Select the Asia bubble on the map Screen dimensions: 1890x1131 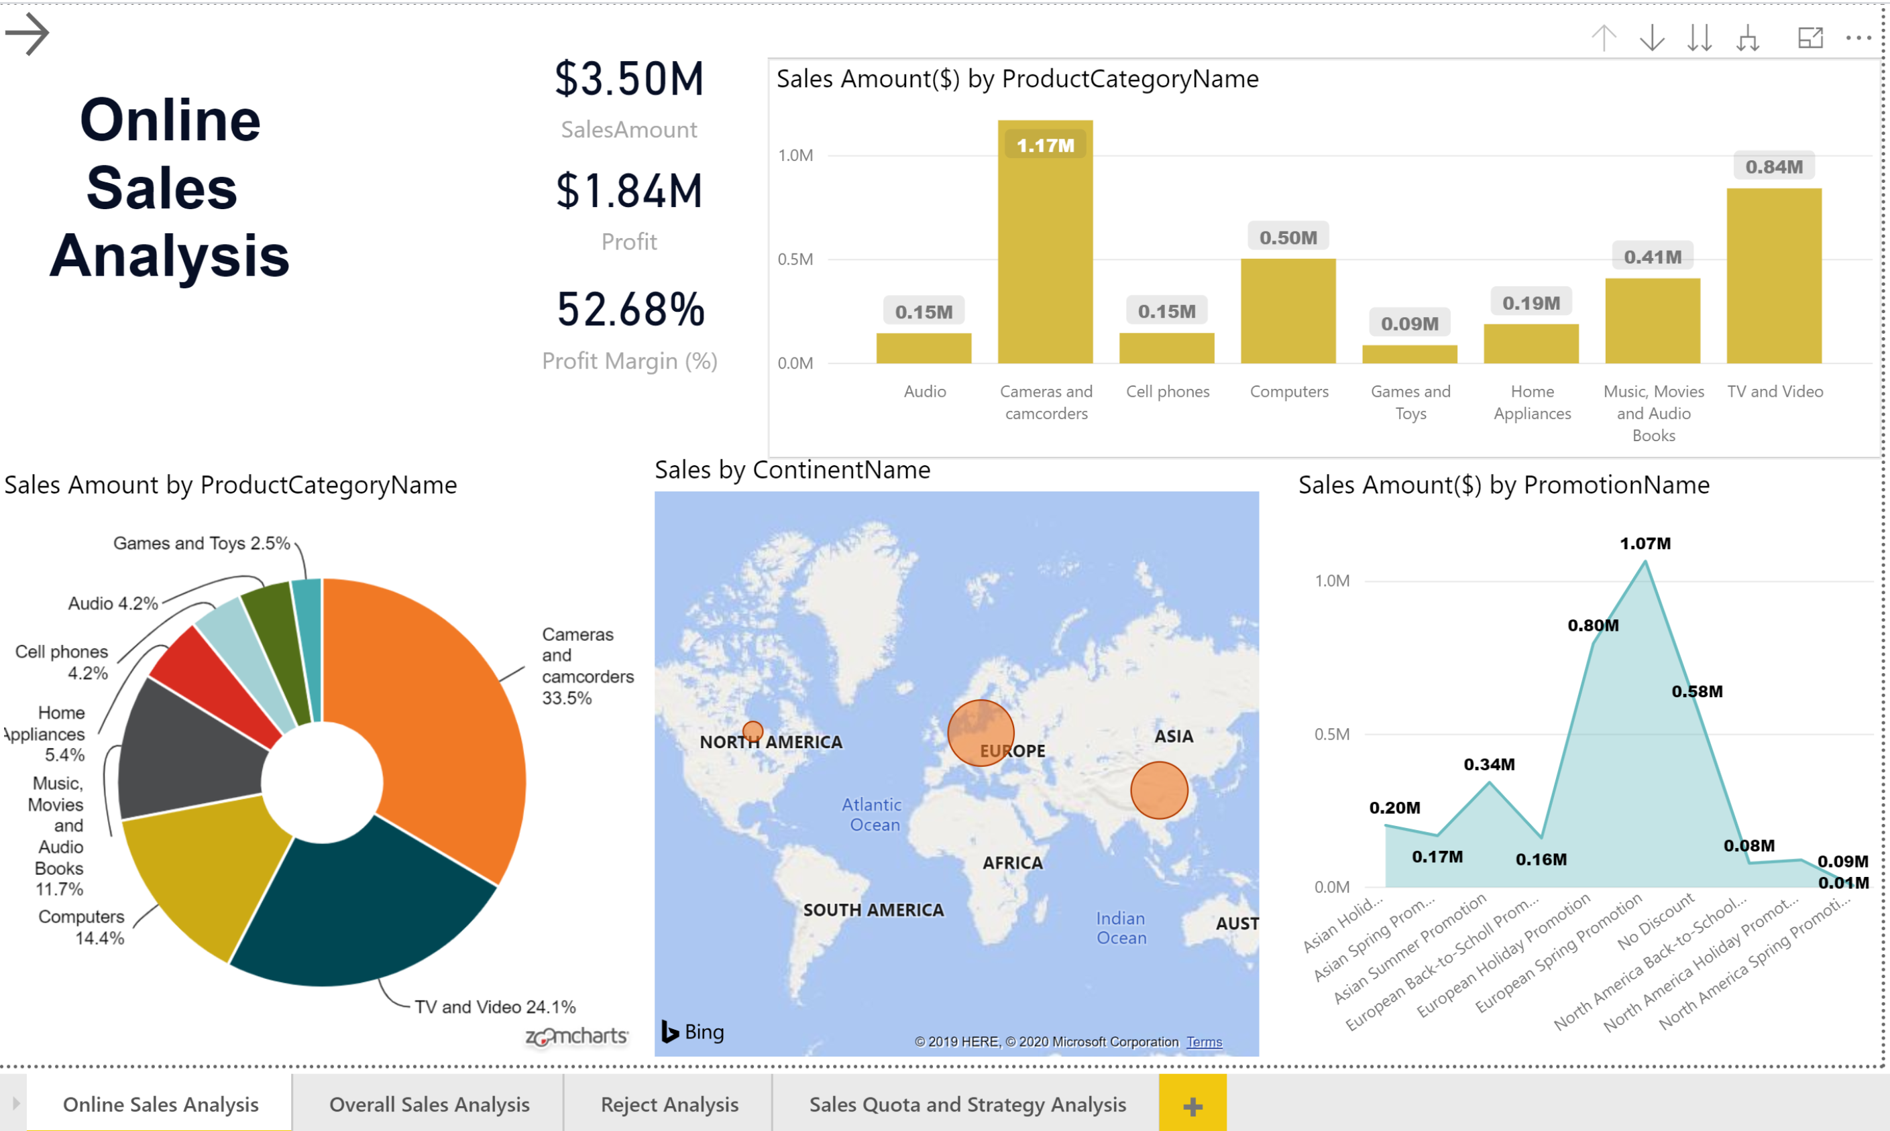pos(1160,791)
